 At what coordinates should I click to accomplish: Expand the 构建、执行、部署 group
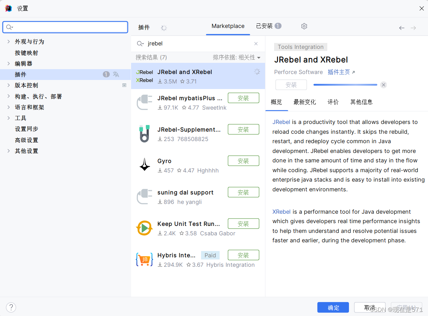[8, 96]
